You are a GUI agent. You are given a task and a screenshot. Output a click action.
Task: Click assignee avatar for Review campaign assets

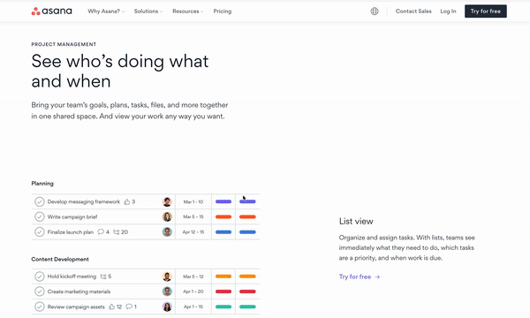(x=167, y=307)
